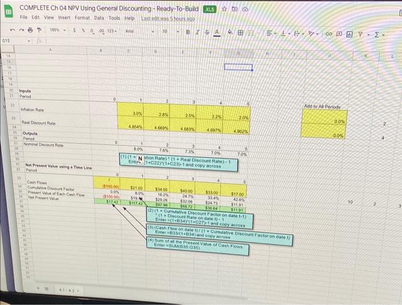Open the fill color picker
Viewport: 402px width, 305px height.
click(x=230, y=32)
